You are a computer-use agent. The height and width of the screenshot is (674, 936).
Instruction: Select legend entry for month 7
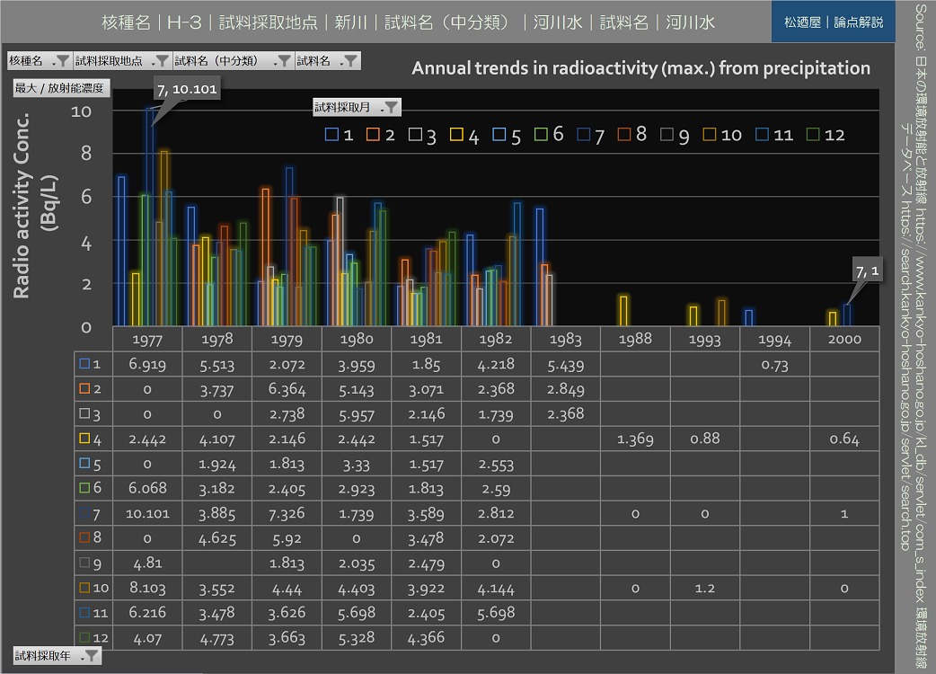[x=591, y=135]
